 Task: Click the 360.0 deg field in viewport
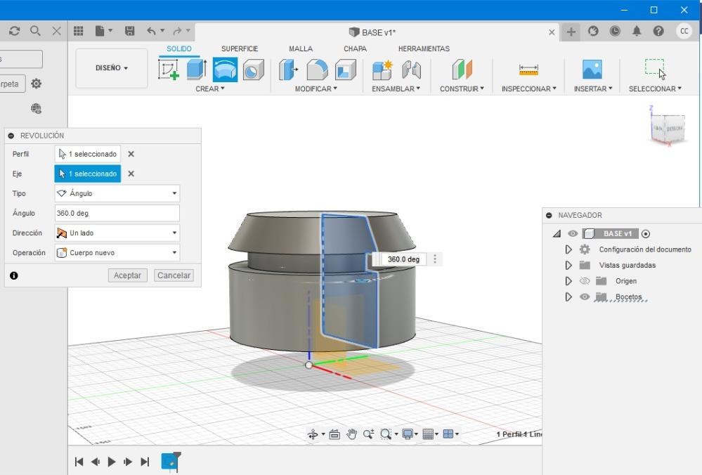403,259
